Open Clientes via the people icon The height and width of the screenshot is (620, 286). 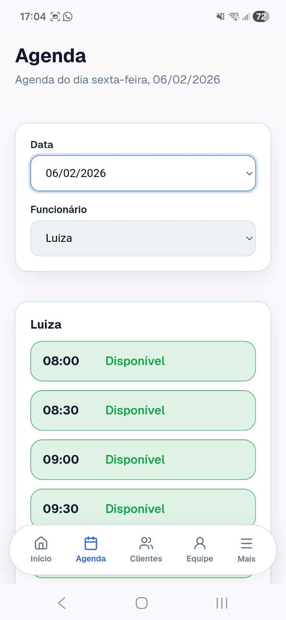tap(146, 543)
